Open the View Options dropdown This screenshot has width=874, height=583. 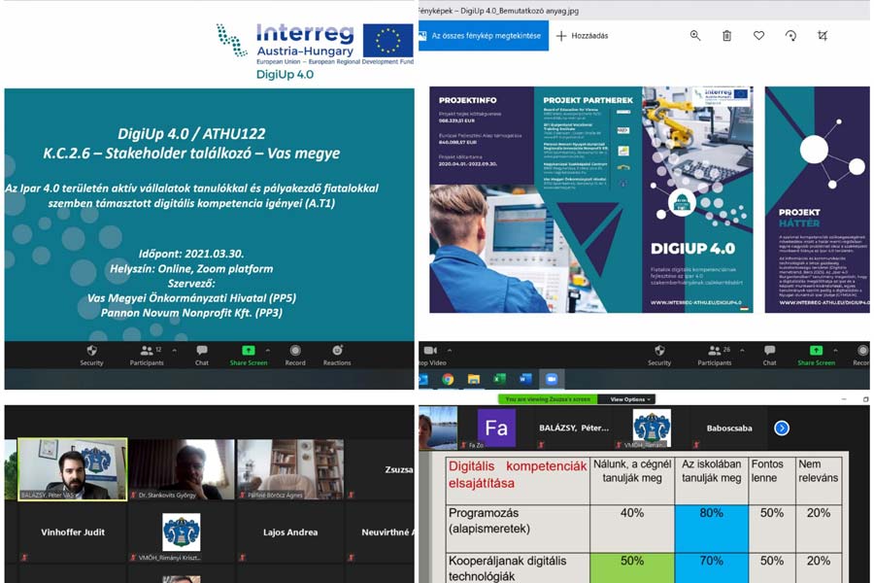[x=625, y=398]
